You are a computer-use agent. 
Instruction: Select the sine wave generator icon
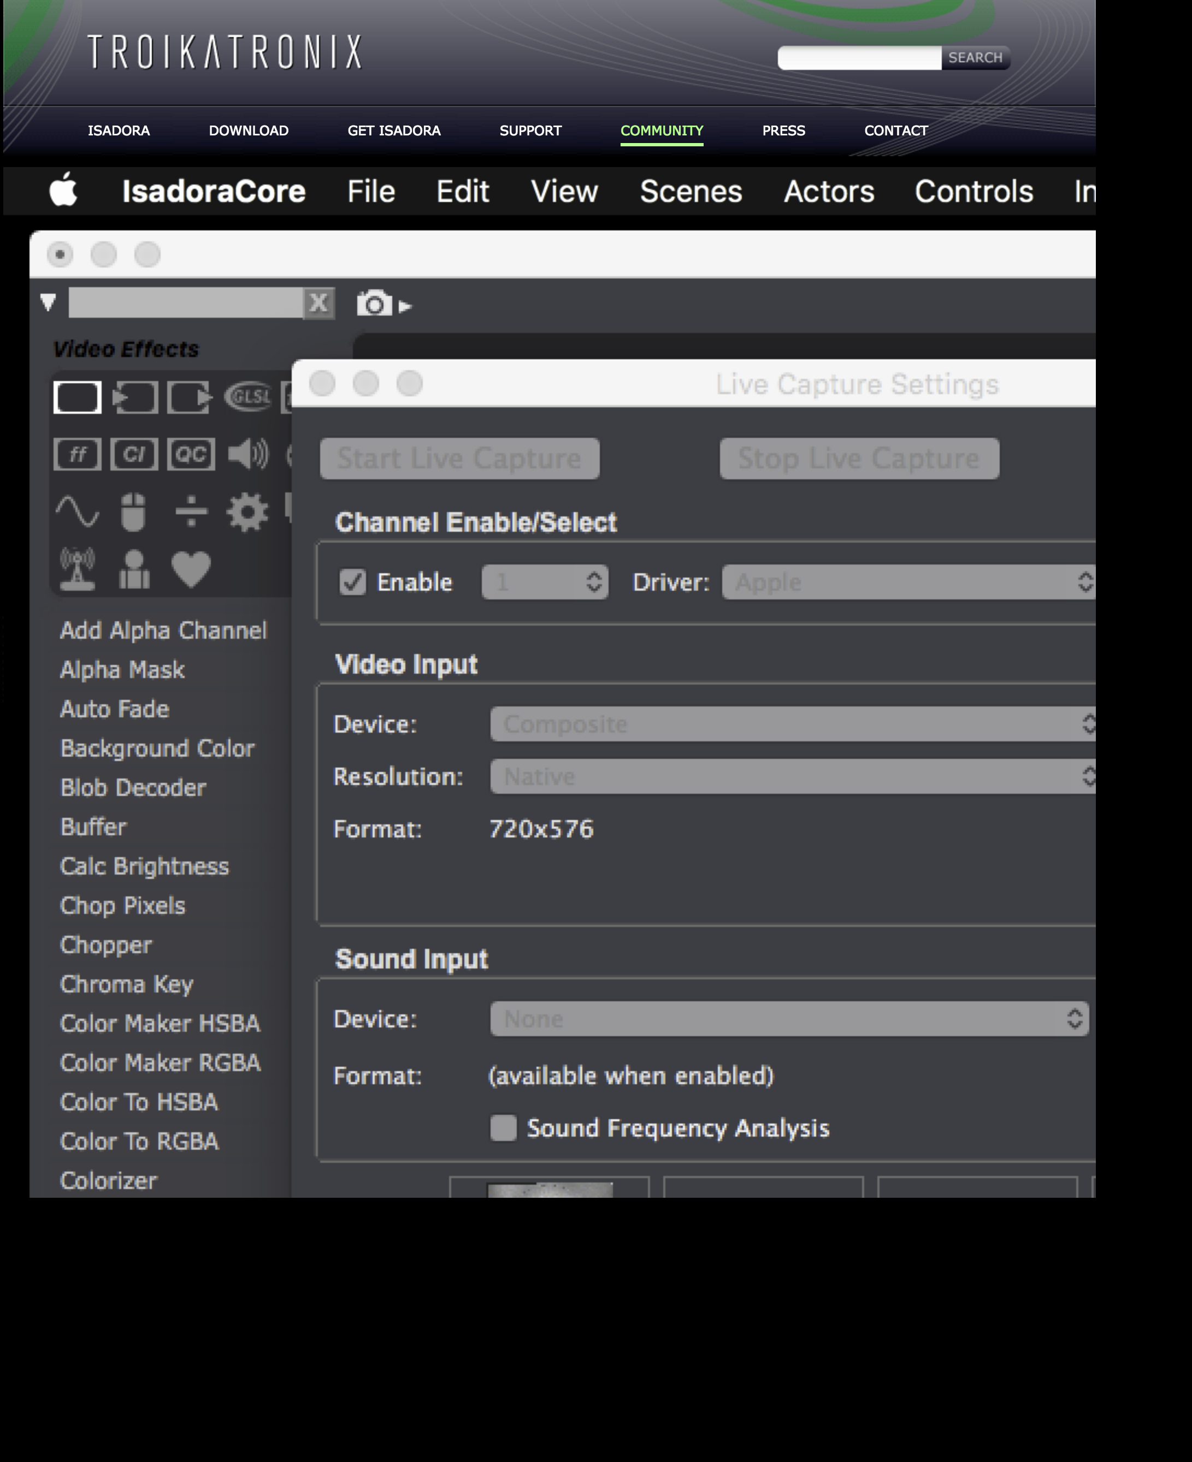click(77, 512)
